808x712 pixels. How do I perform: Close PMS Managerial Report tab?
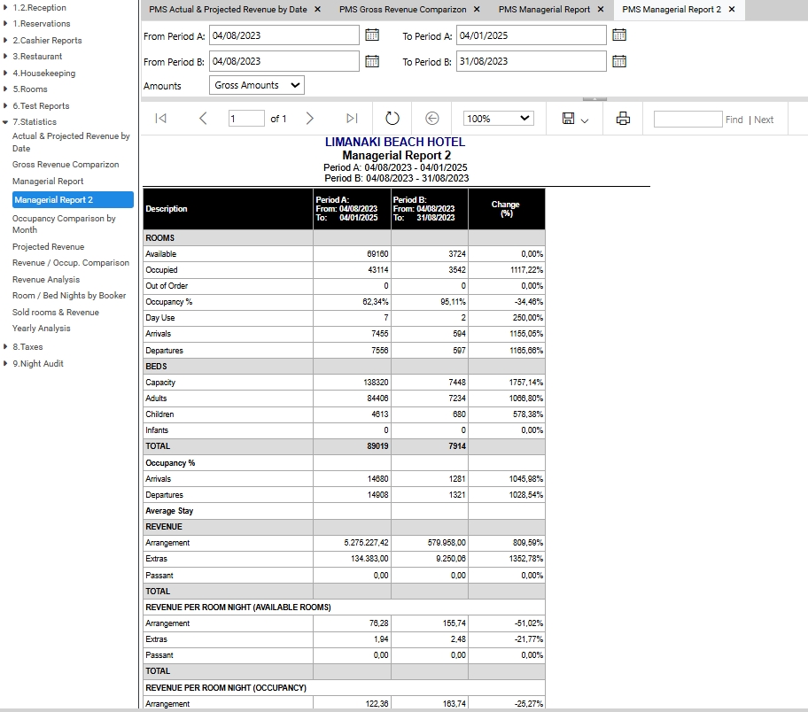tap(601, 9)
